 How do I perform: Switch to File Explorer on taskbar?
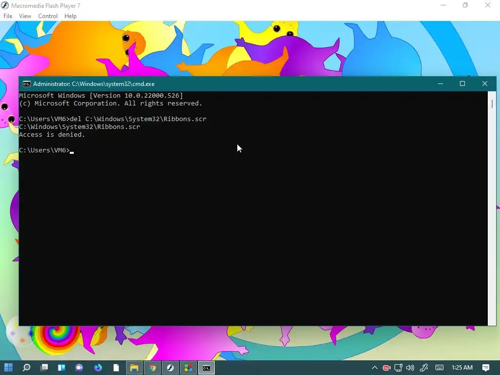(134, 368)
